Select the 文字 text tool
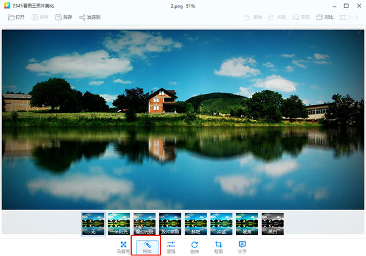 pos(242,247)
